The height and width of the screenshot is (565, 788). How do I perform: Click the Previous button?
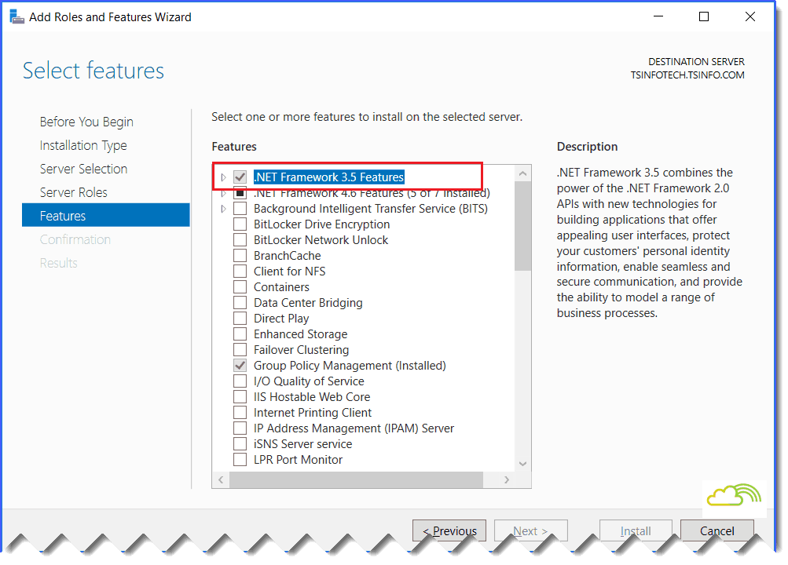tap(449, 530)
